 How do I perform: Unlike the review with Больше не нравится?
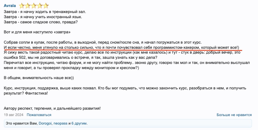pos(234,115)
